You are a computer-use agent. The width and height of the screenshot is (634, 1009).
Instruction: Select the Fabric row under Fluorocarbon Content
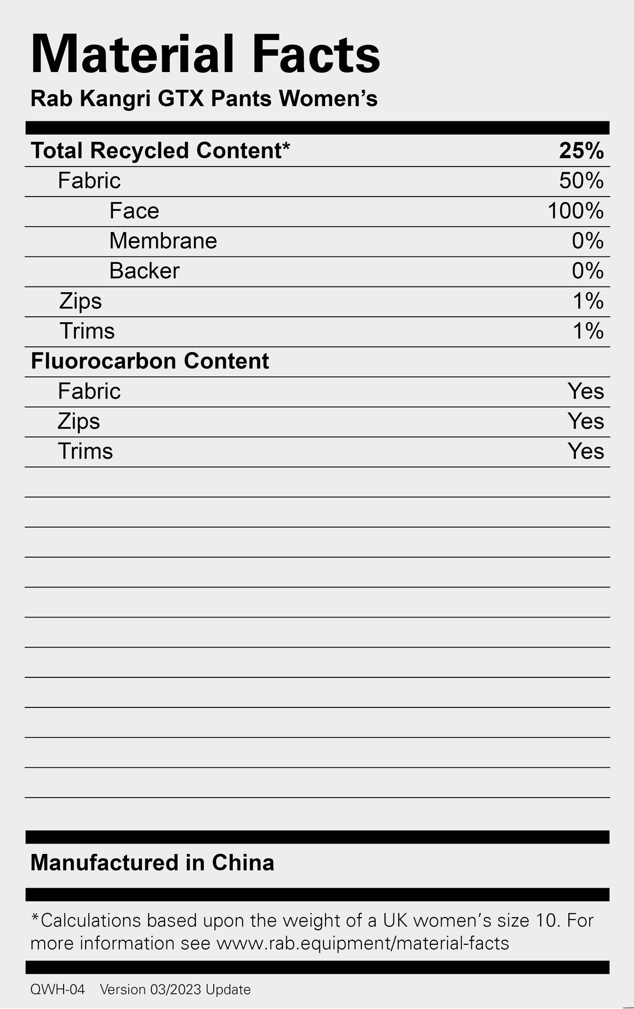coord(317,392)
